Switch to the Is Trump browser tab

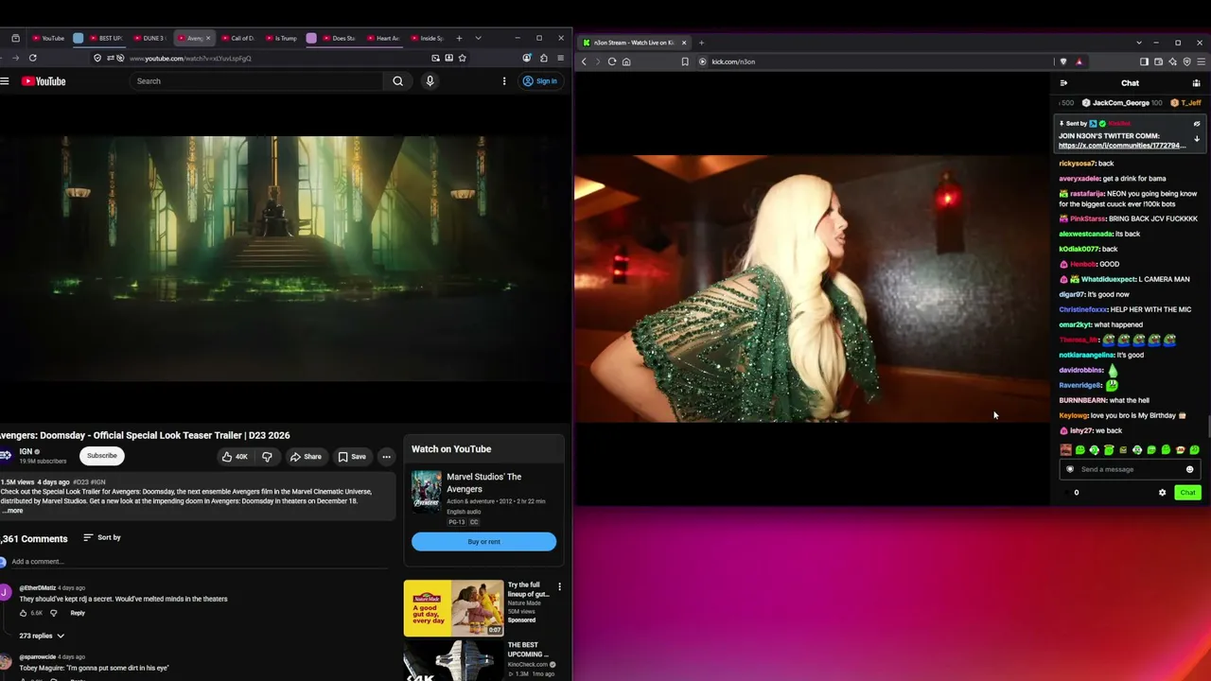click(x=282, y=38)
